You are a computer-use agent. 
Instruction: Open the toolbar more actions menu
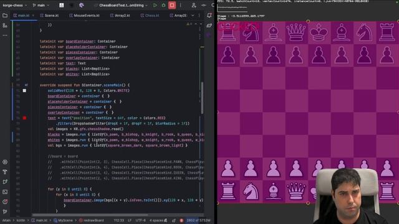pos(181,5)
